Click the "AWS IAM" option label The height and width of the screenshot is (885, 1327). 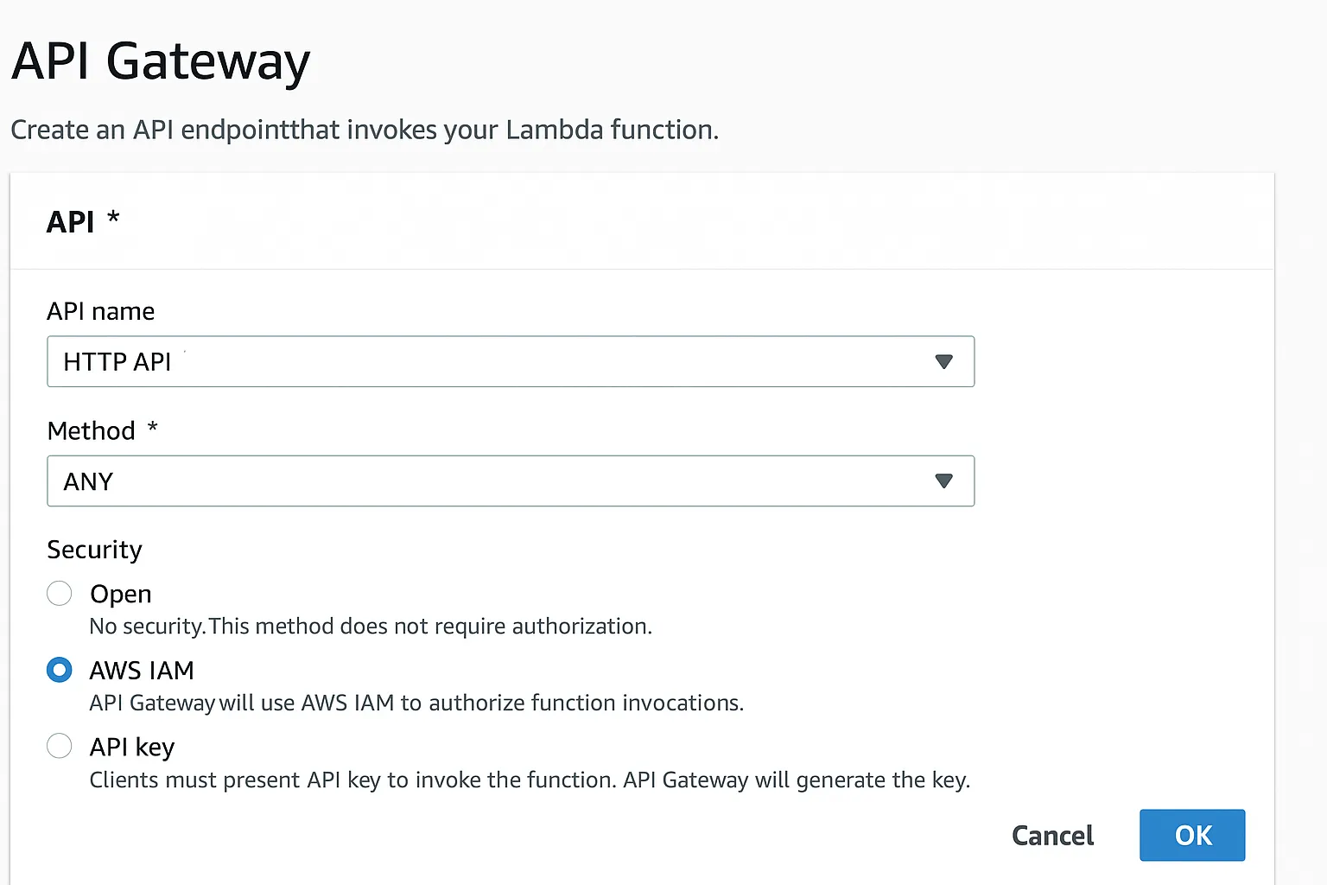[142, 671]
